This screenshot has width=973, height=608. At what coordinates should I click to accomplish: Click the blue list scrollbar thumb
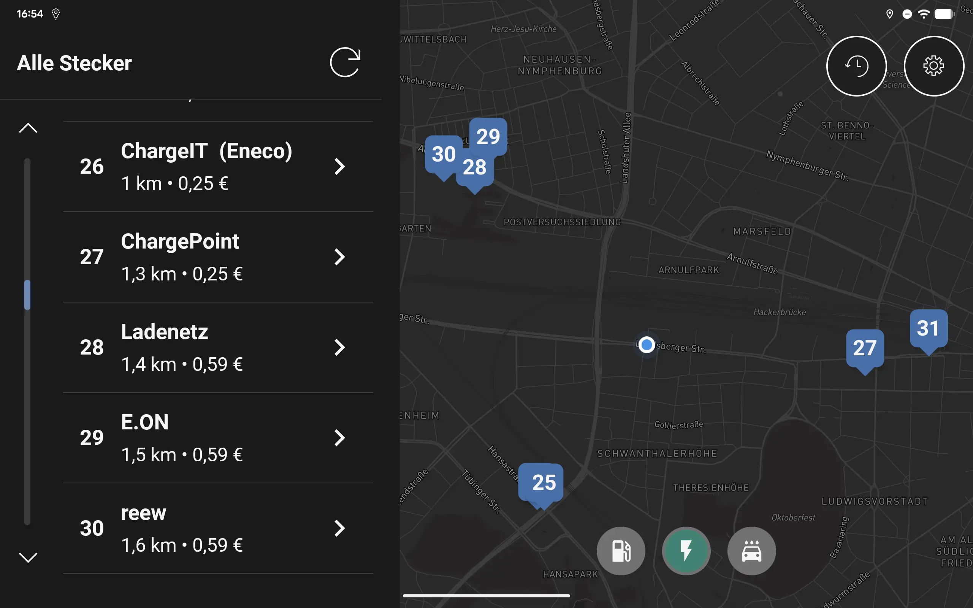[x=27, y=295]
